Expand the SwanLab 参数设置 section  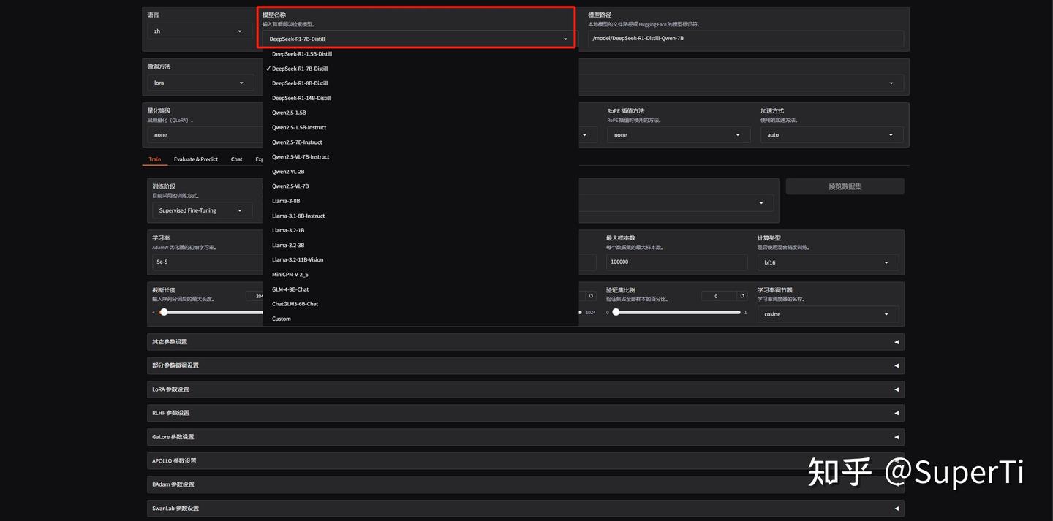coord(526,509)
